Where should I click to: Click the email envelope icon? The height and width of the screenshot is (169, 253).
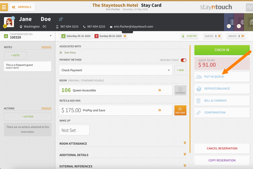[111, 27]
